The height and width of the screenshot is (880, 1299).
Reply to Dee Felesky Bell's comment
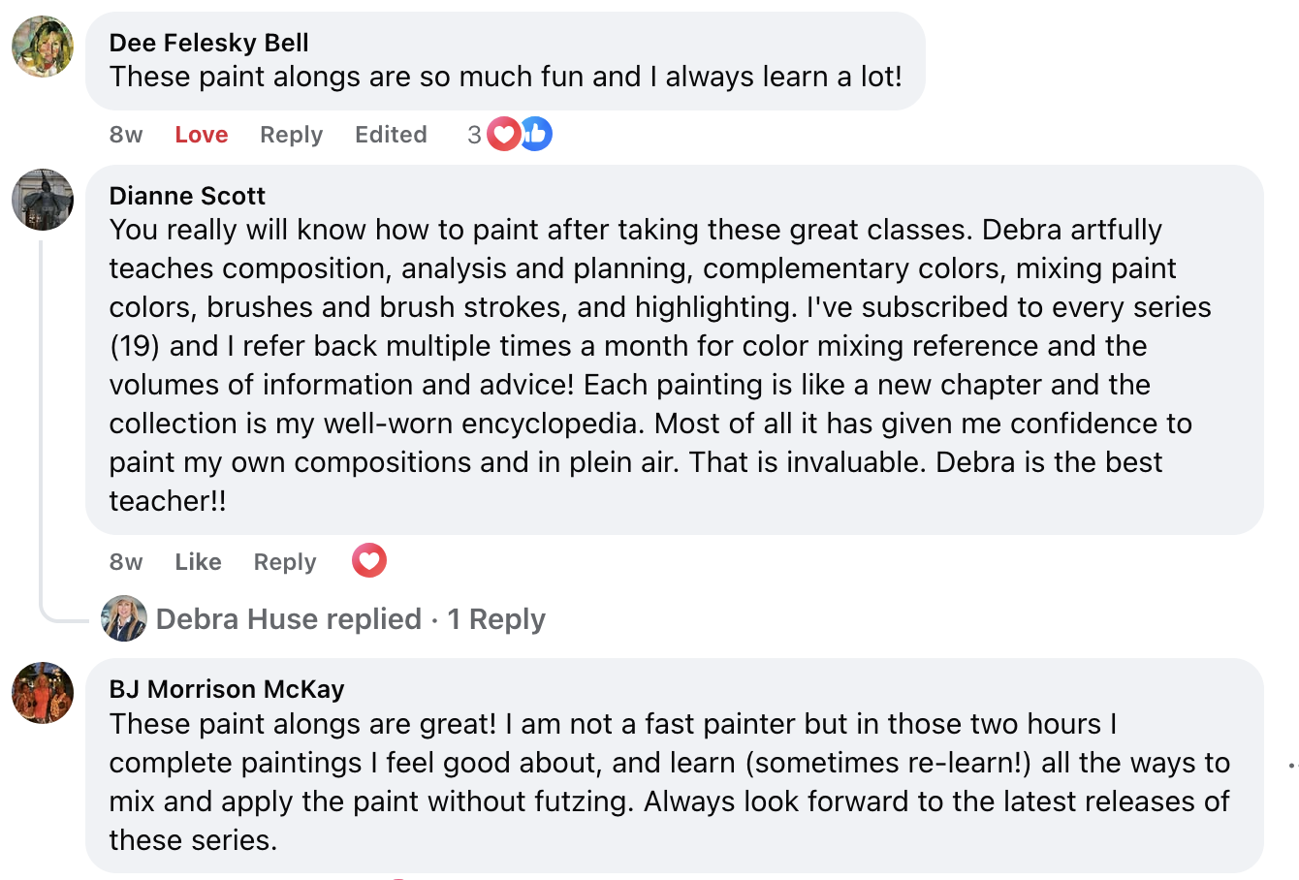(291, 135)
